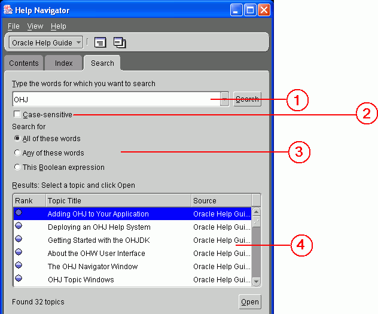Open the View menu
This screenshot has width=378, height=314.
[x=35, y=26]
